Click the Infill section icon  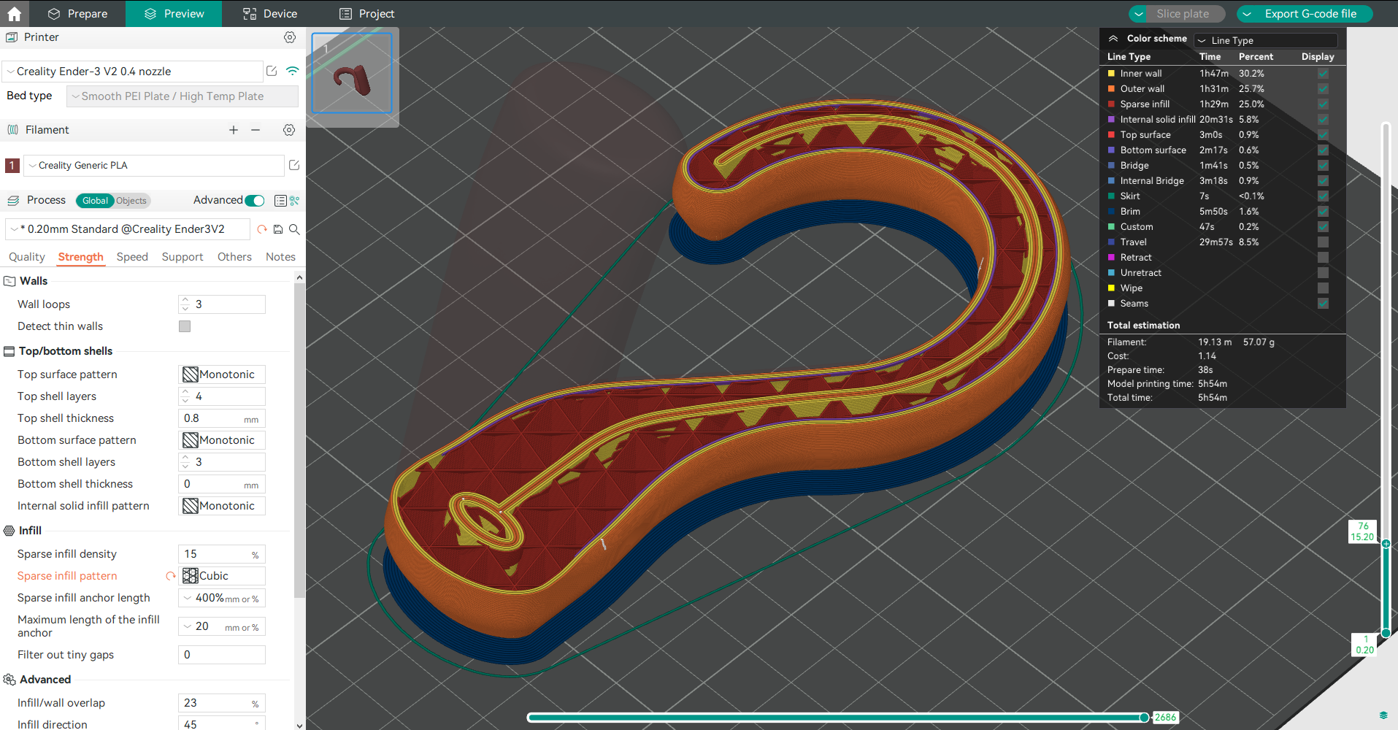pos(9,531)
